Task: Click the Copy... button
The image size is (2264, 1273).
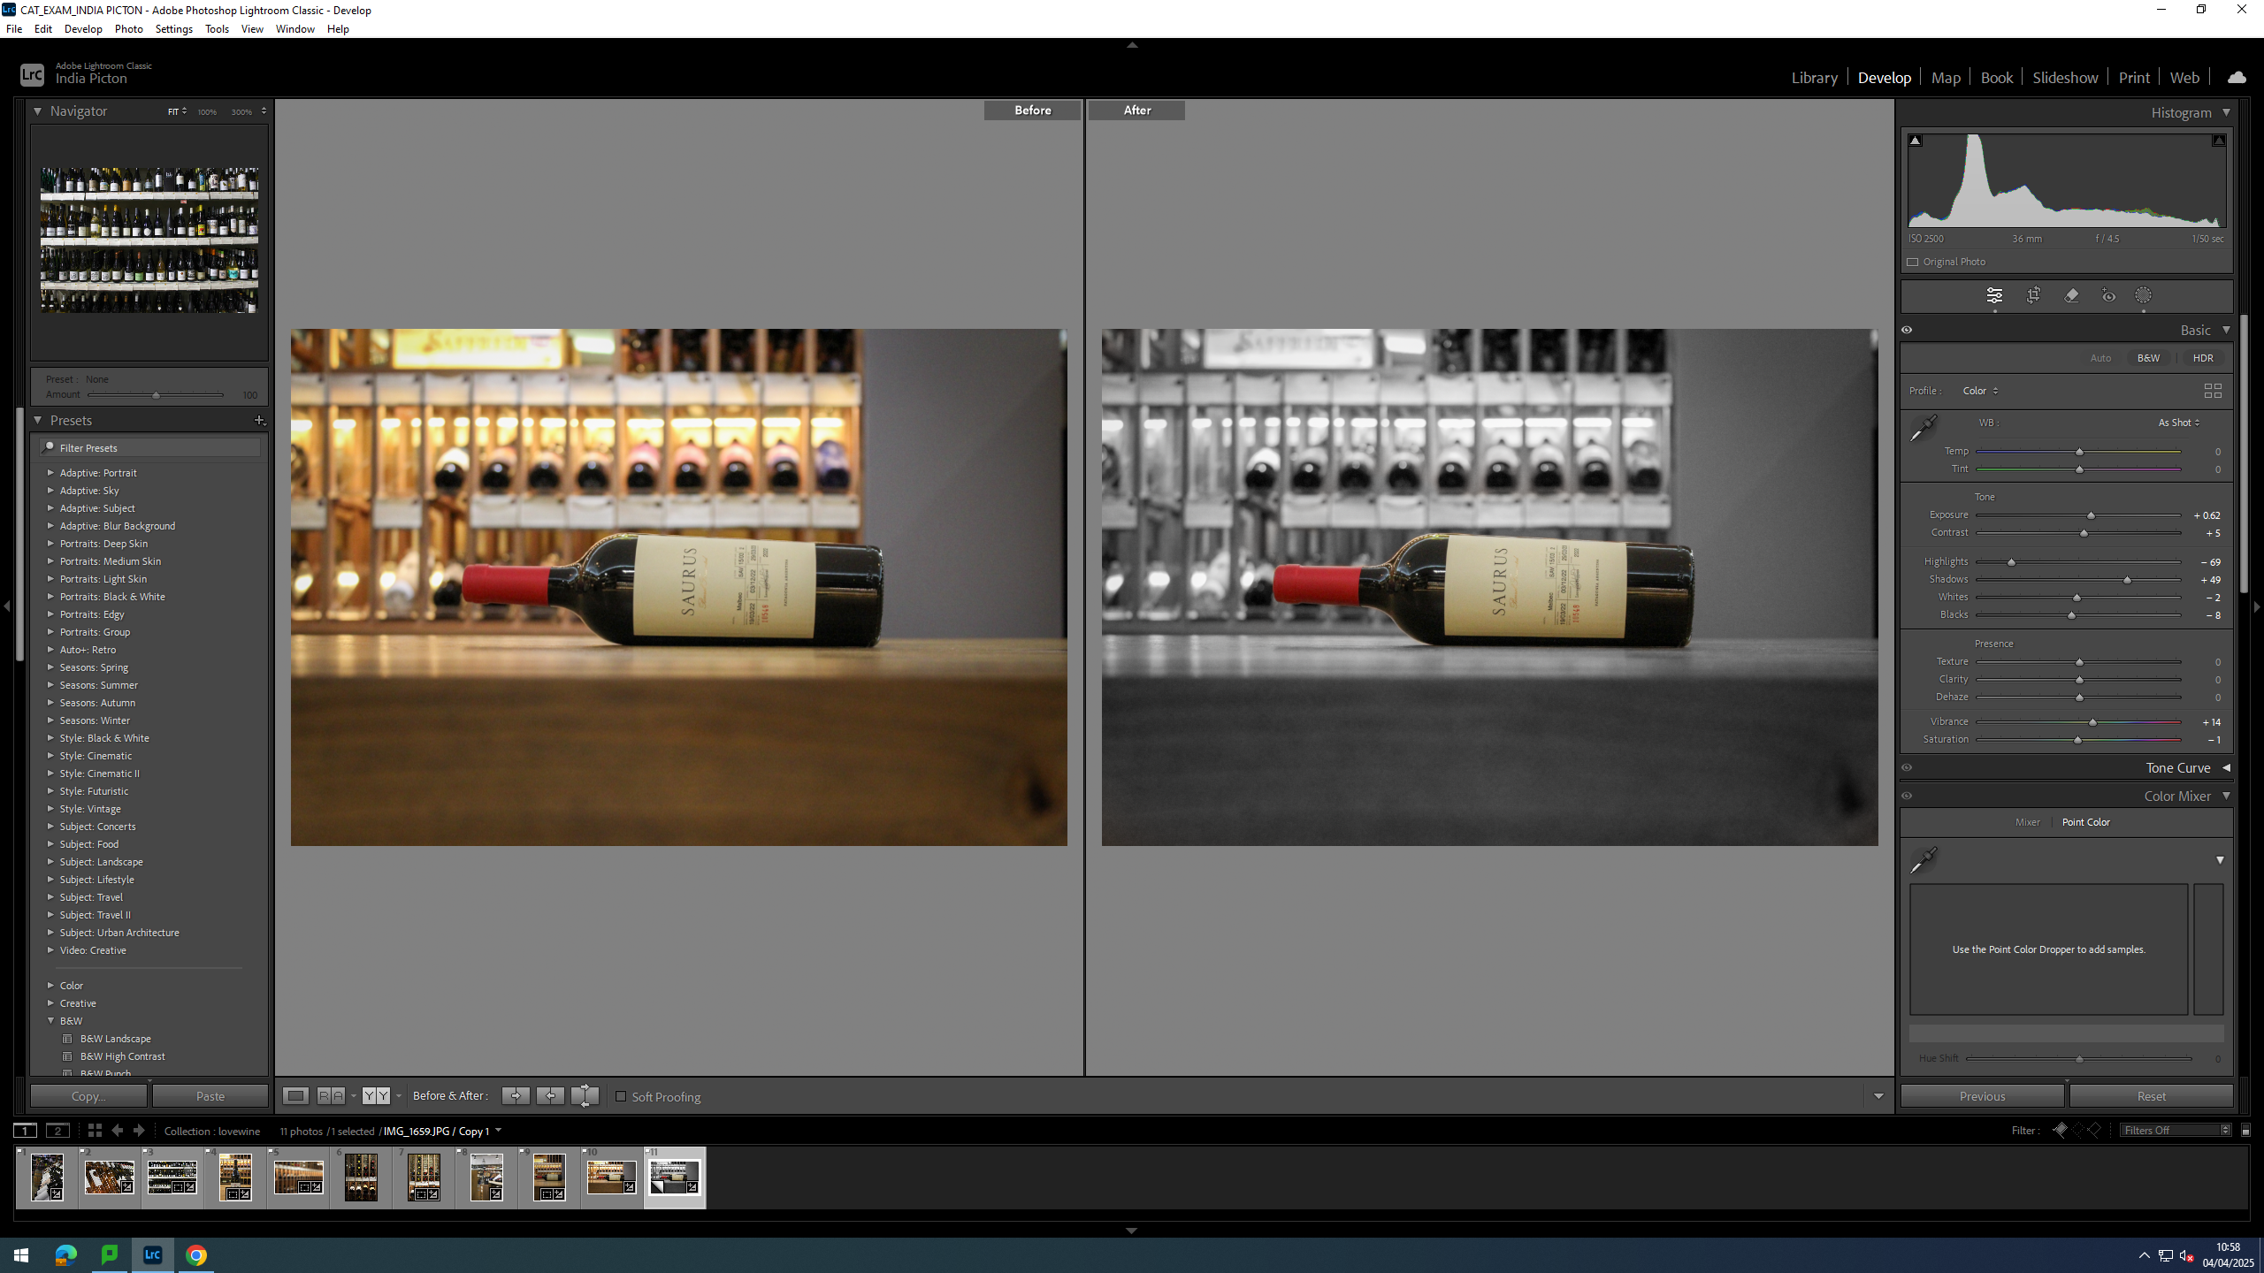Action: pos(88,1096)
